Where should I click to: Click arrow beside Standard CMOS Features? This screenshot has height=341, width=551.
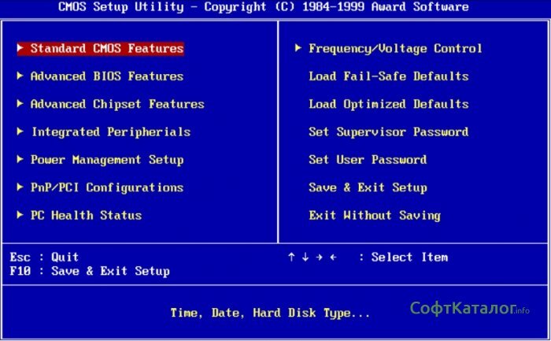pos(20,48)
